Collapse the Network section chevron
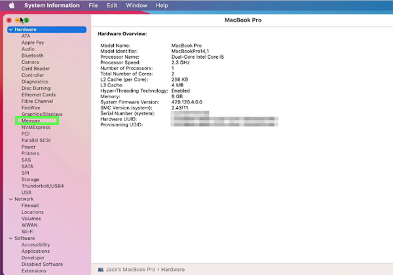This screenshot has width=393, height=275. [x=10, y=199]
